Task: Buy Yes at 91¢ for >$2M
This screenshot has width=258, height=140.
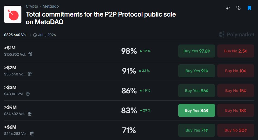Action: tap(196, 71)
